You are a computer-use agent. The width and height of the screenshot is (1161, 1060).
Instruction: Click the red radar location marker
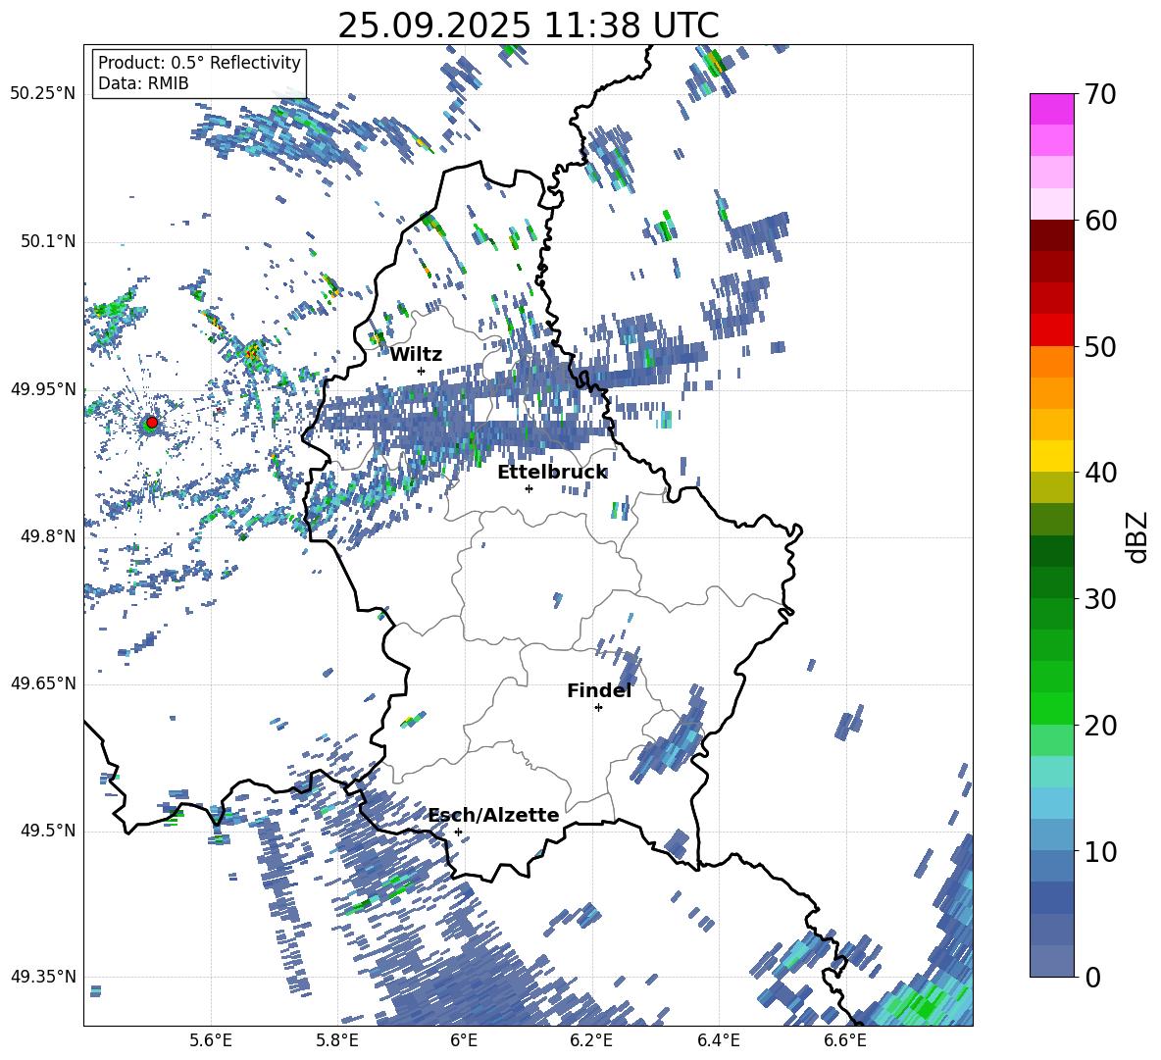(x=152, y=423)
